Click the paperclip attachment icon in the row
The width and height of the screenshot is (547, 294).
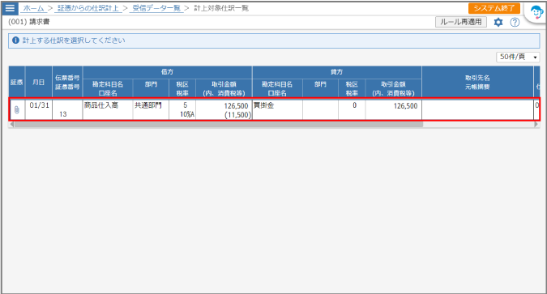click(16, 110)
